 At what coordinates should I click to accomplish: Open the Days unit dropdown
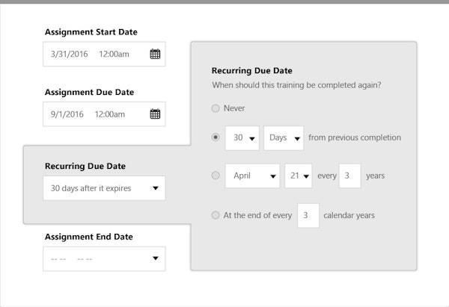(x=284, y=138)
